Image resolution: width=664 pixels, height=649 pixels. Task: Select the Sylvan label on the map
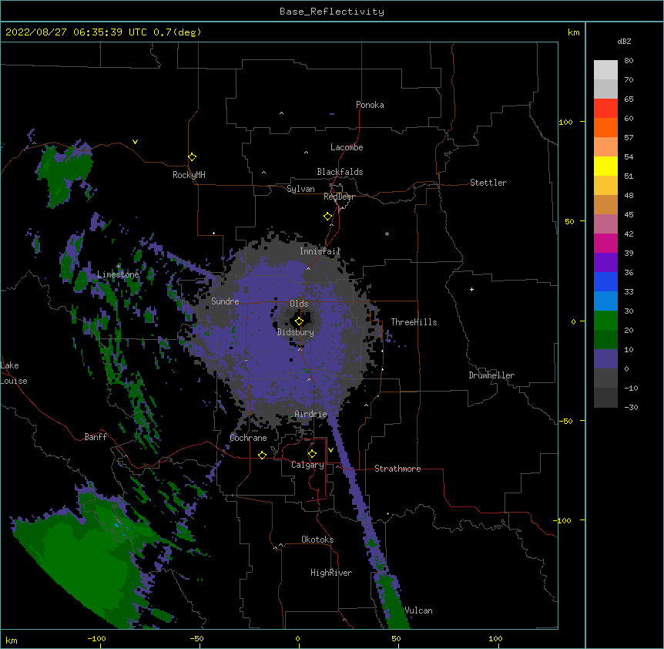(300, 189)
